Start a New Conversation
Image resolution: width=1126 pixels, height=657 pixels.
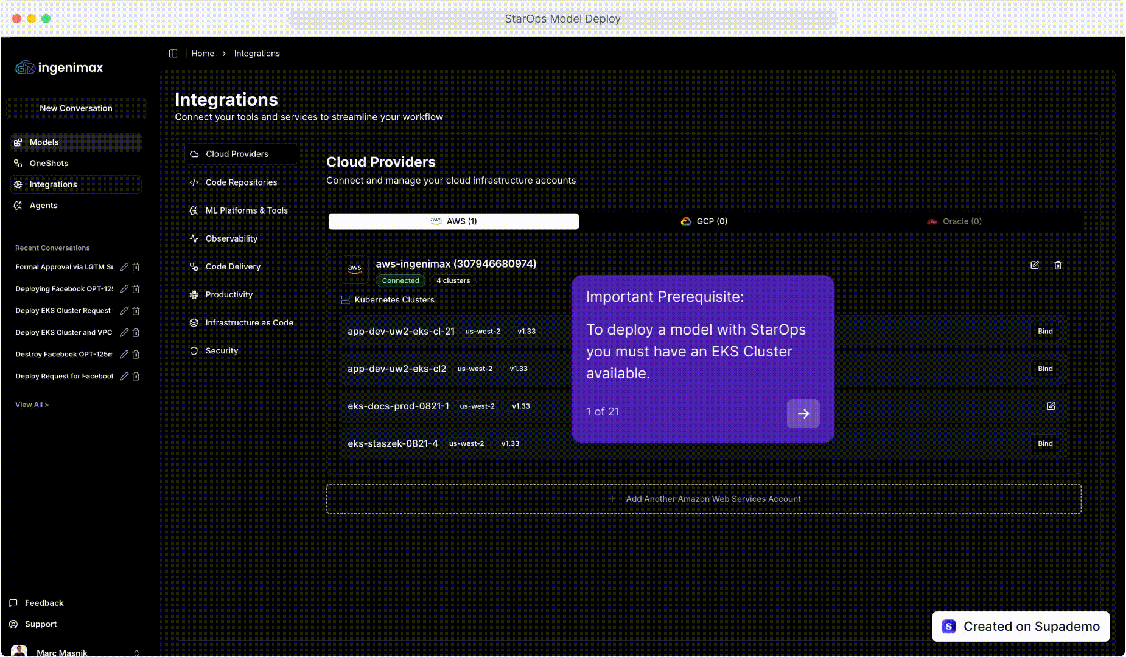click(76, 108)
